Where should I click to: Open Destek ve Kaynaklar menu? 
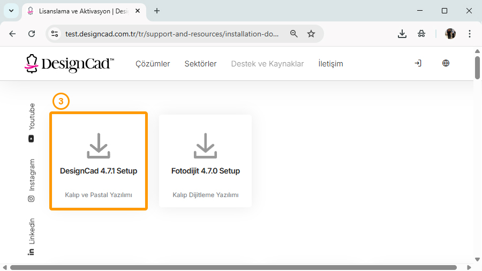267,64
